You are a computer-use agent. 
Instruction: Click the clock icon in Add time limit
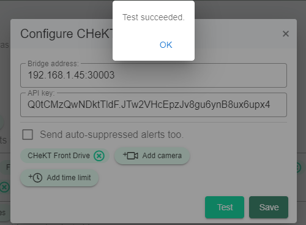35,177
